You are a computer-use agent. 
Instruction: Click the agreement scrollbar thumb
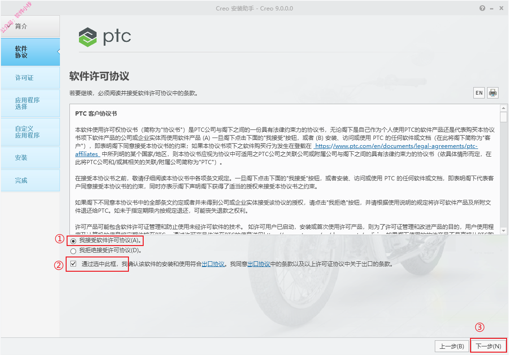[x=503, y=117]
